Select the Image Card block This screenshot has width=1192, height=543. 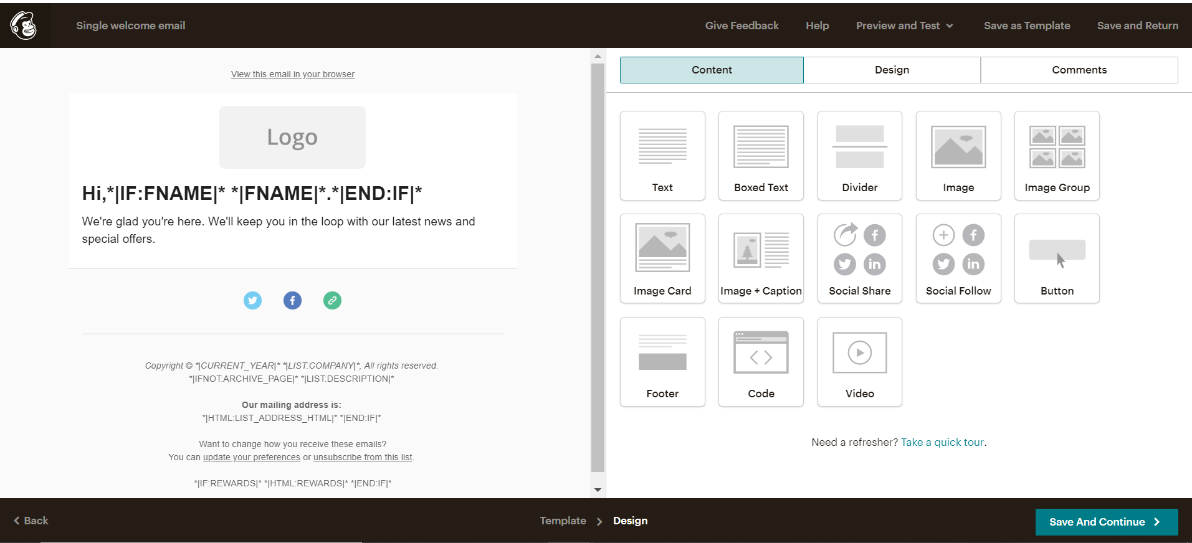coord(662,258)
